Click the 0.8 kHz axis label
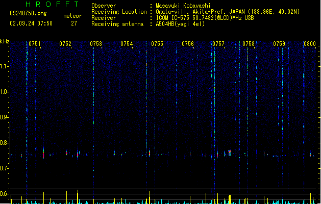321x204 pixels. (4, 143)
